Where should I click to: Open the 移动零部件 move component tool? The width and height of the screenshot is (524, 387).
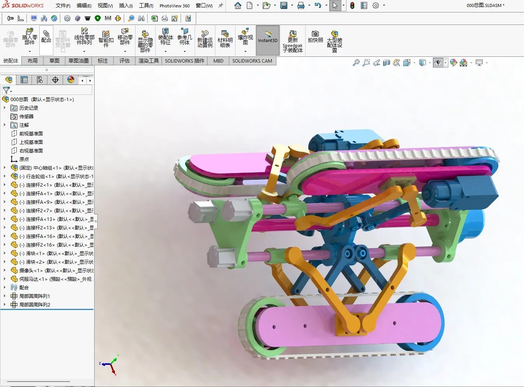click(125, 37)
